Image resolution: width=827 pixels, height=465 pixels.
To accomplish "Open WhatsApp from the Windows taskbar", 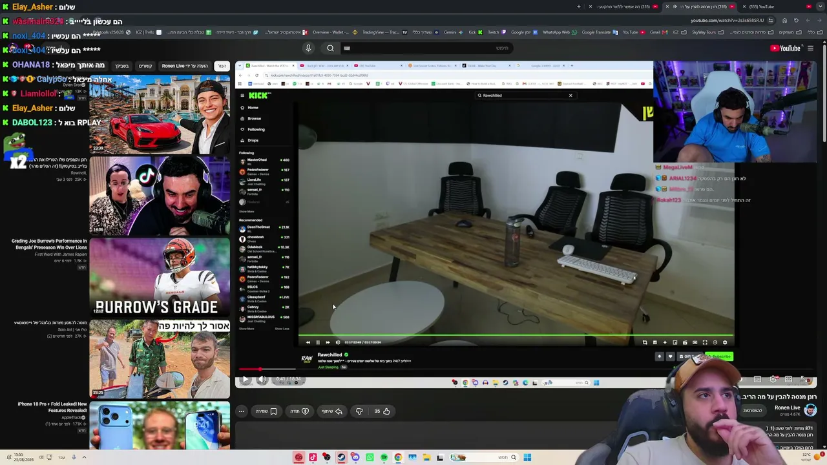I will pyautogui.click(x=370, y=457).
